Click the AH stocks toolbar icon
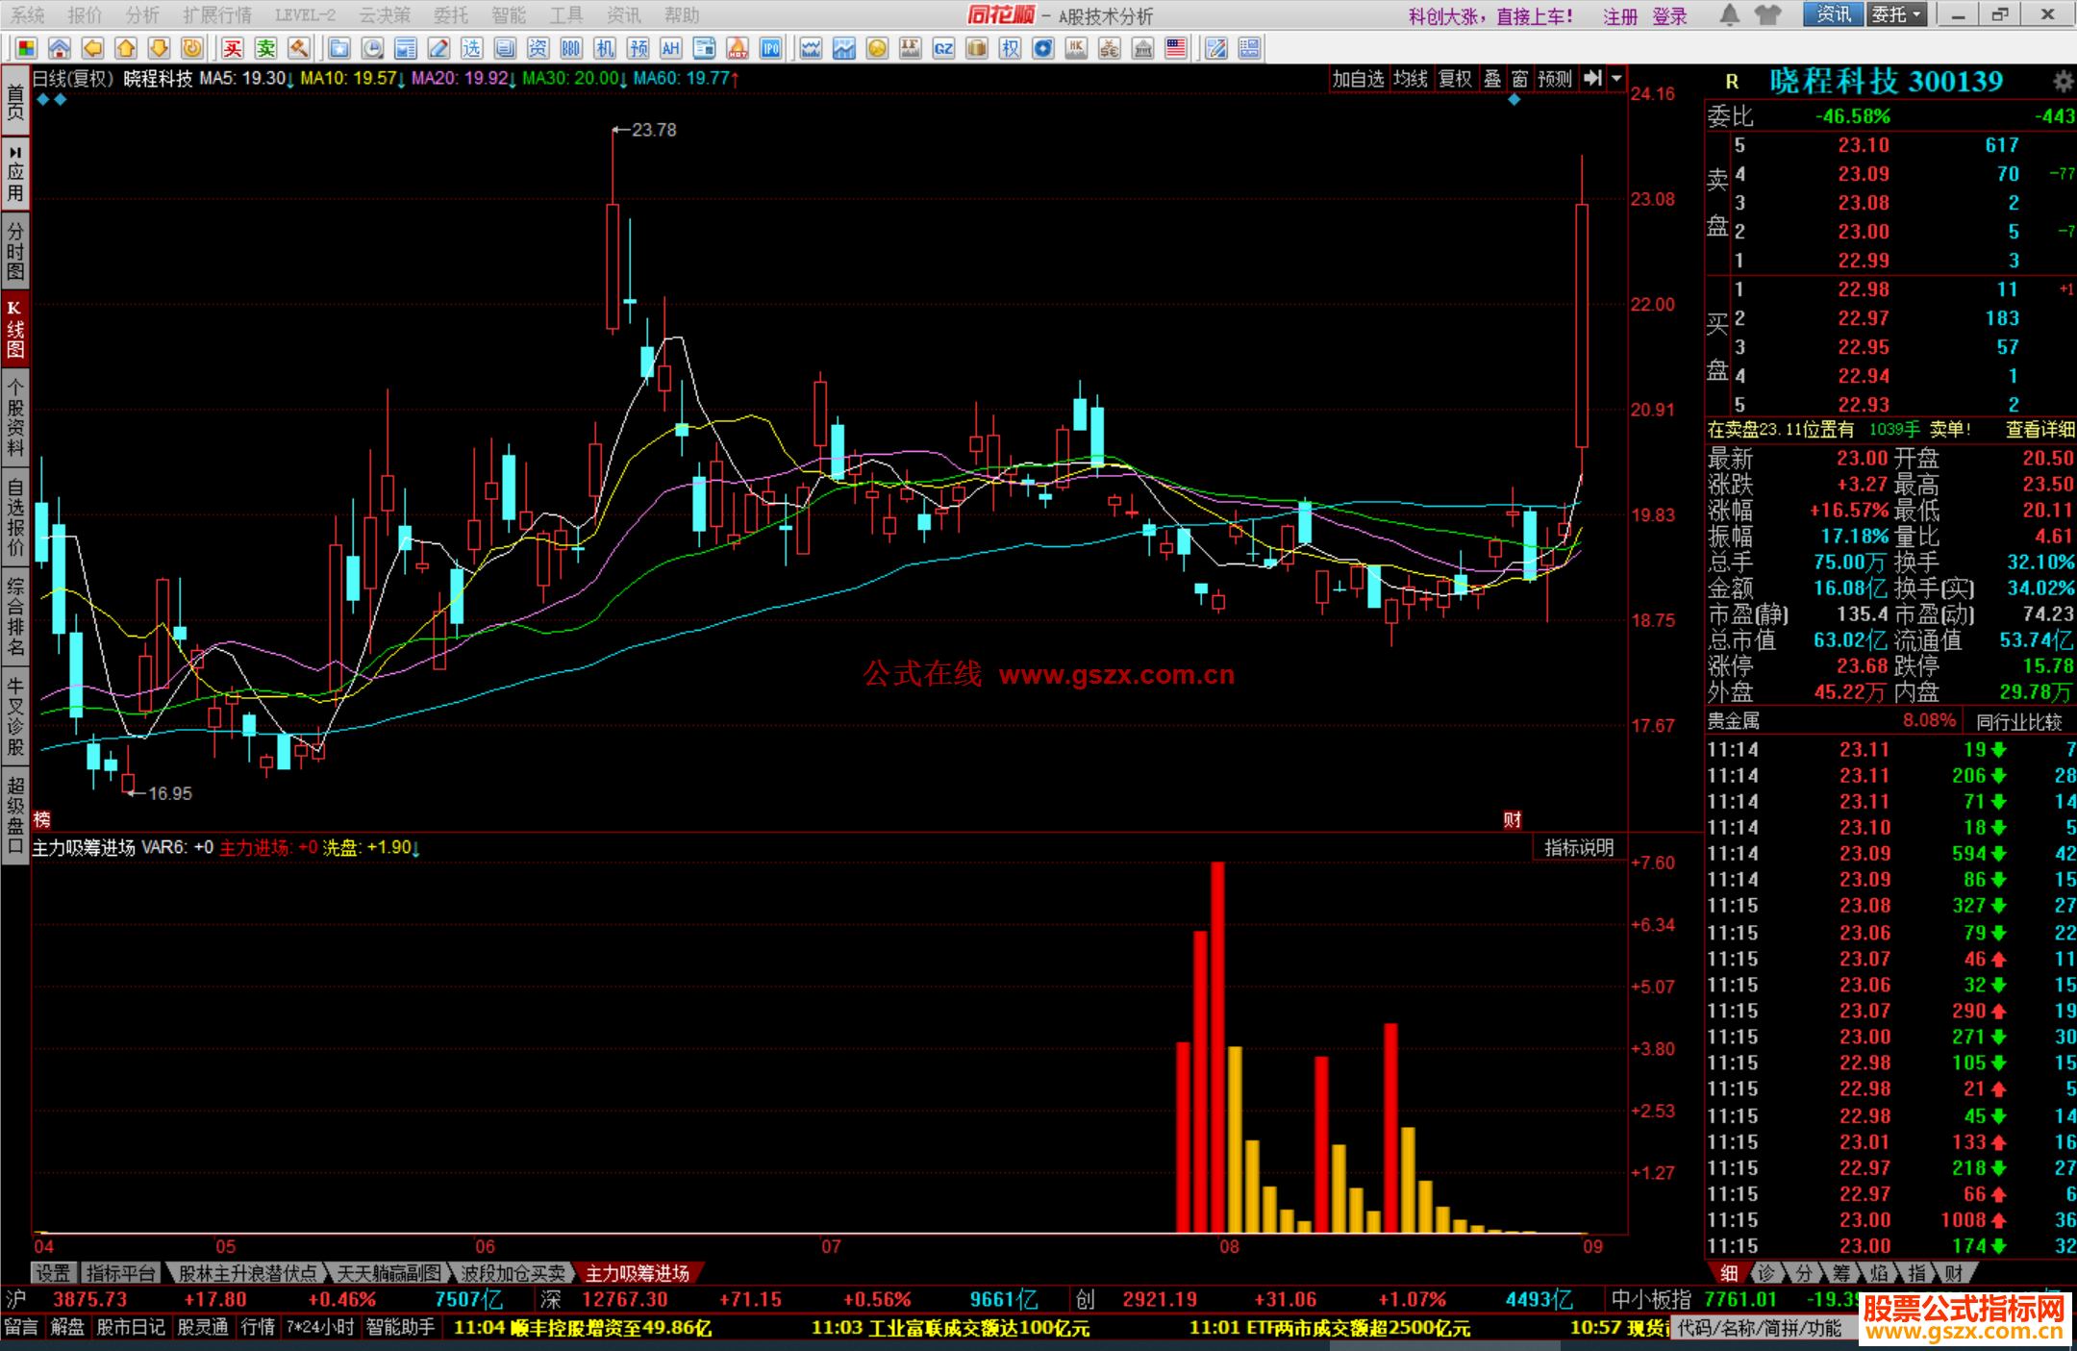This screenshot has width=2077, height=1351. [671, 49]
